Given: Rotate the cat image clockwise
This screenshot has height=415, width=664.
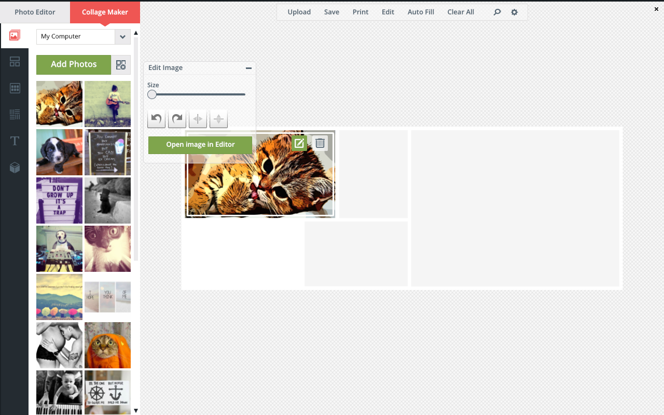Looking at the screenshot, I should [177, 119].
